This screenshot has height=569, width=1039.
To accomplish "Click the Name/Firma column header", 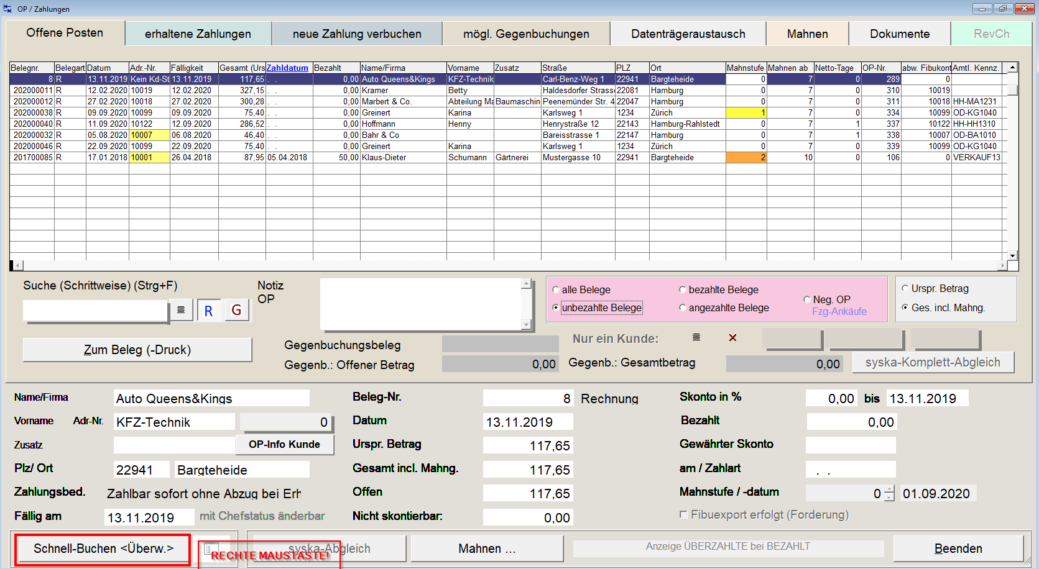I will pyautogui.click(x=404, y=68).
